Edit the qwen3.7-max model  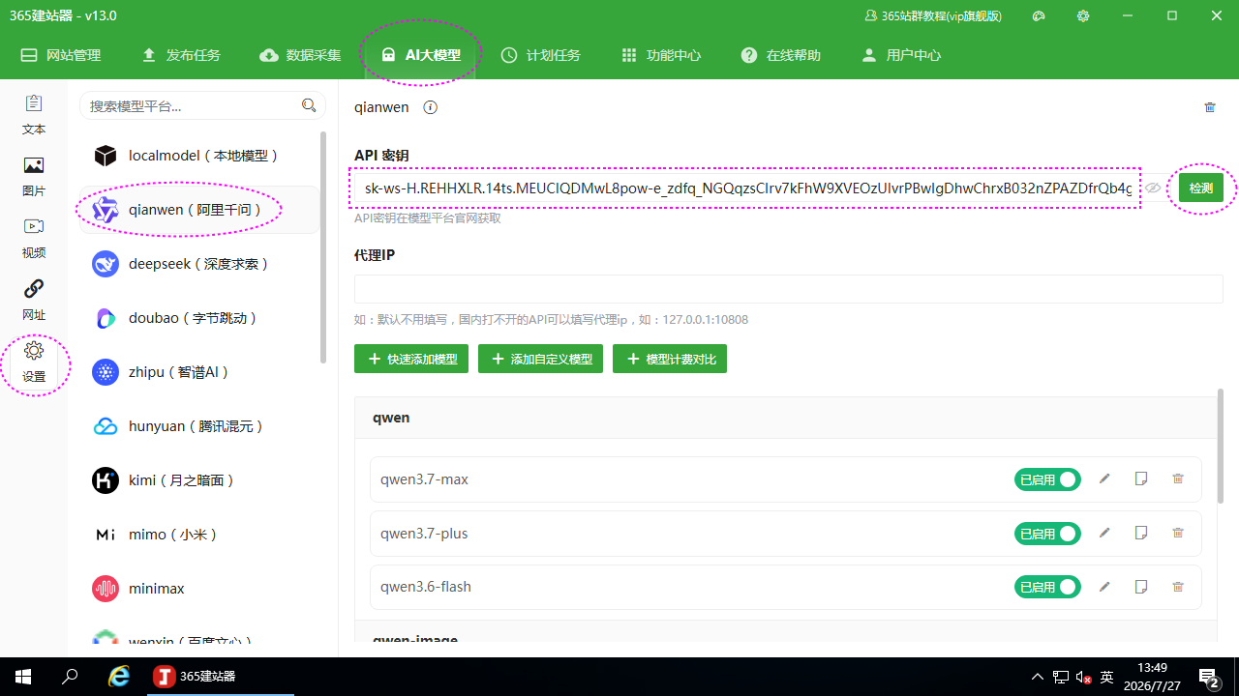[1104, 478]
